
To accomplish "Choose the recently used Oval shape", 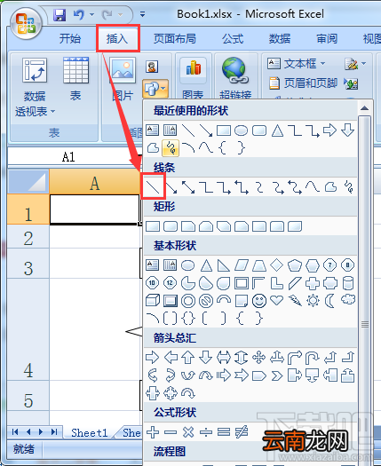I will pyautogui.click(x=241, y=130).
